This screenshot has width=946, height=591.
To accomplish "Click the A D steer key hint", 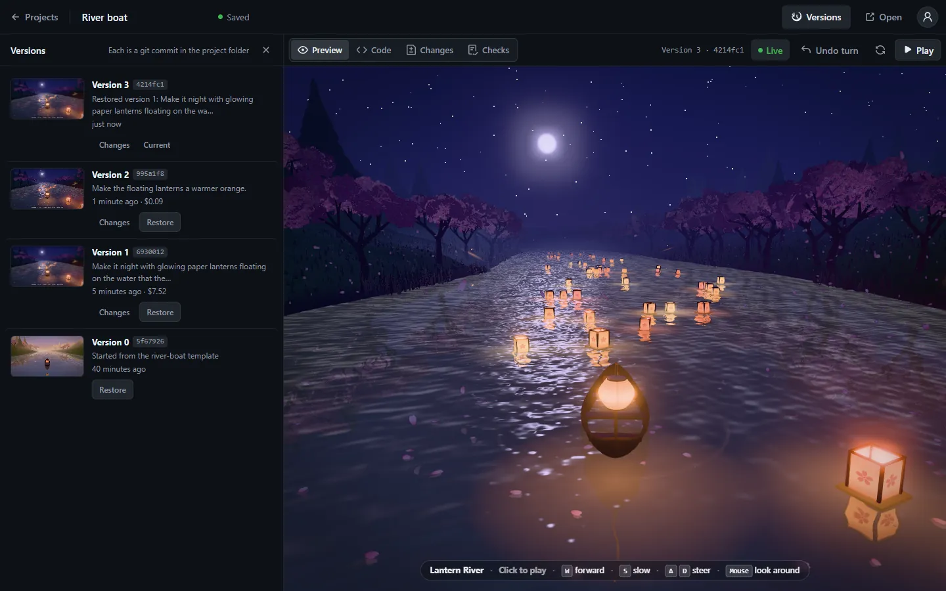I will point(688,570).
